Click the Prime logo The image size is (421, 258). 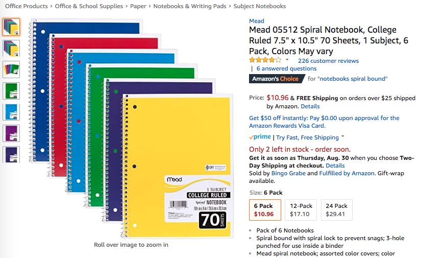tap(260, 137)
